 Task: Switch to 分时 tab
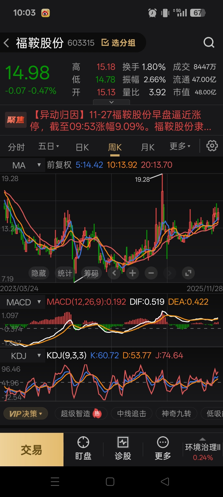16,147
